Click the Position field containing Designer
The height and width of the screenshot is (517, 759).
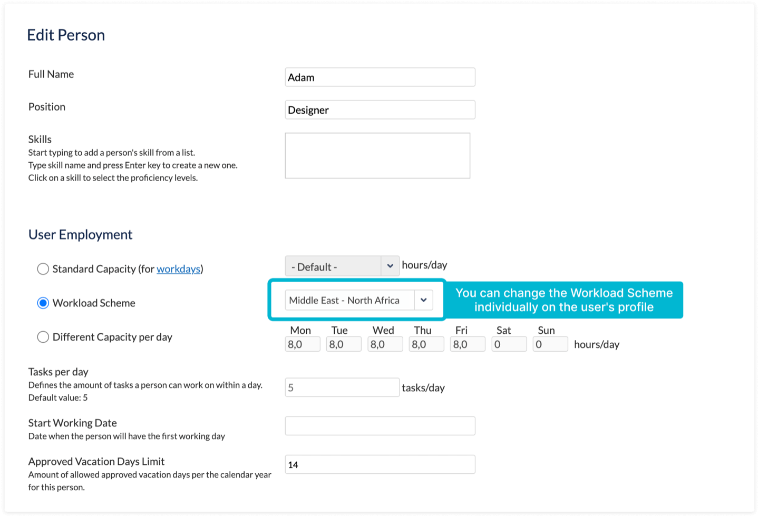coord(379,110)
